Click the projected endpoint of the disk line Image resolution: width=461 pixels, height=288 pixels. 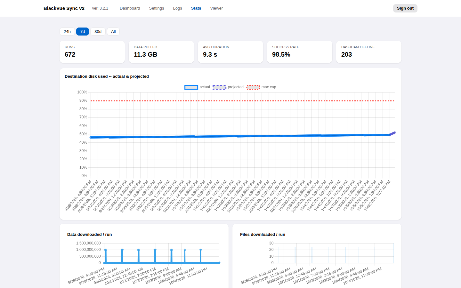(394, 132)
